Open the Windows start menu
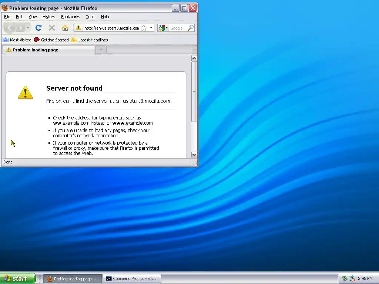 coord(17,278)
